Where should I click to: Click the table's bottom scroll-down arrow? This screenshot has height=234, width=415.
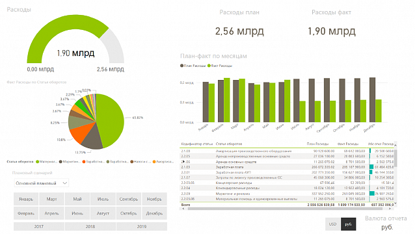395,203
